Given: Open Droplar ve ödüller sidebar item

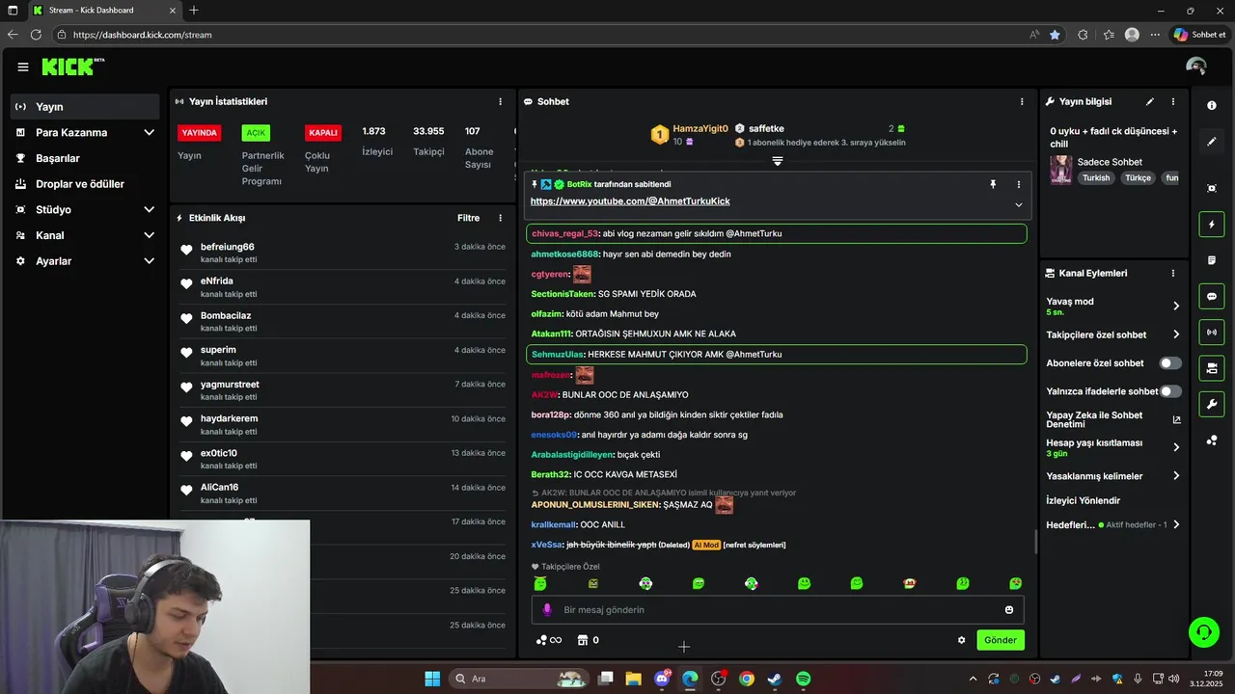Looking at the screenshot, I should pyautogui.click(x=85, y=184).
